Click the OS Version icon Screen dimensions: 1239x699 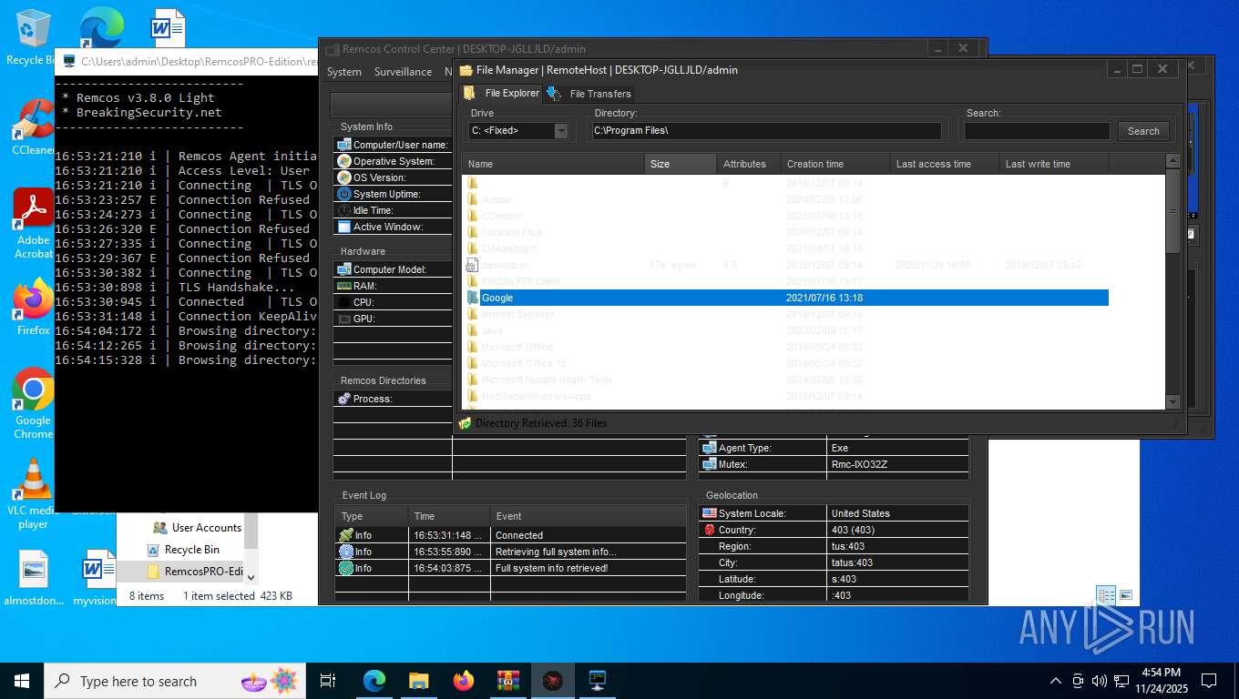click(x=344, y=177)
